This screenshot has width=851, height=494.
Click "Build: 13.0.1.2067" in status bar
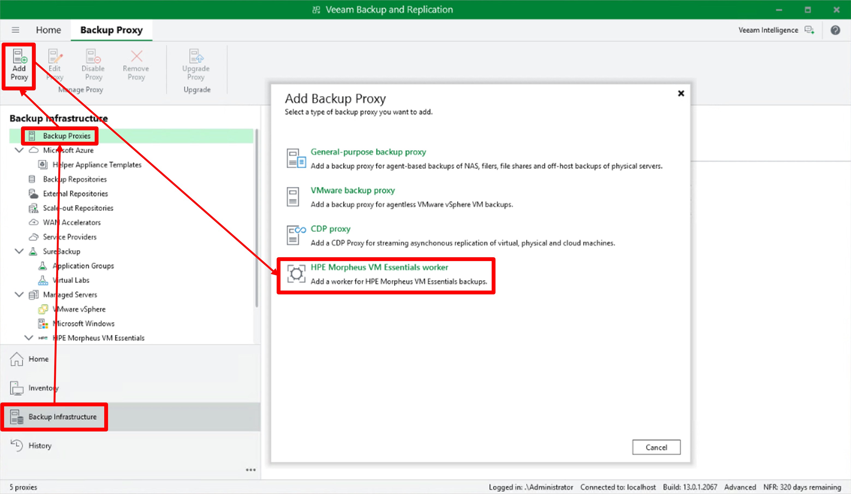click(x=690, y=487)
